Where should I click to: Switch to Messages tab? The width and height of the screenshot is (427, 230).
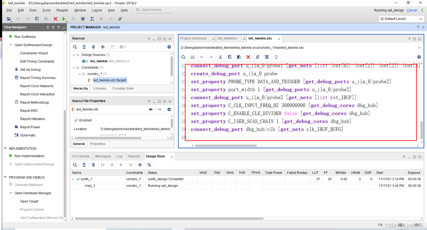point(103,156)
